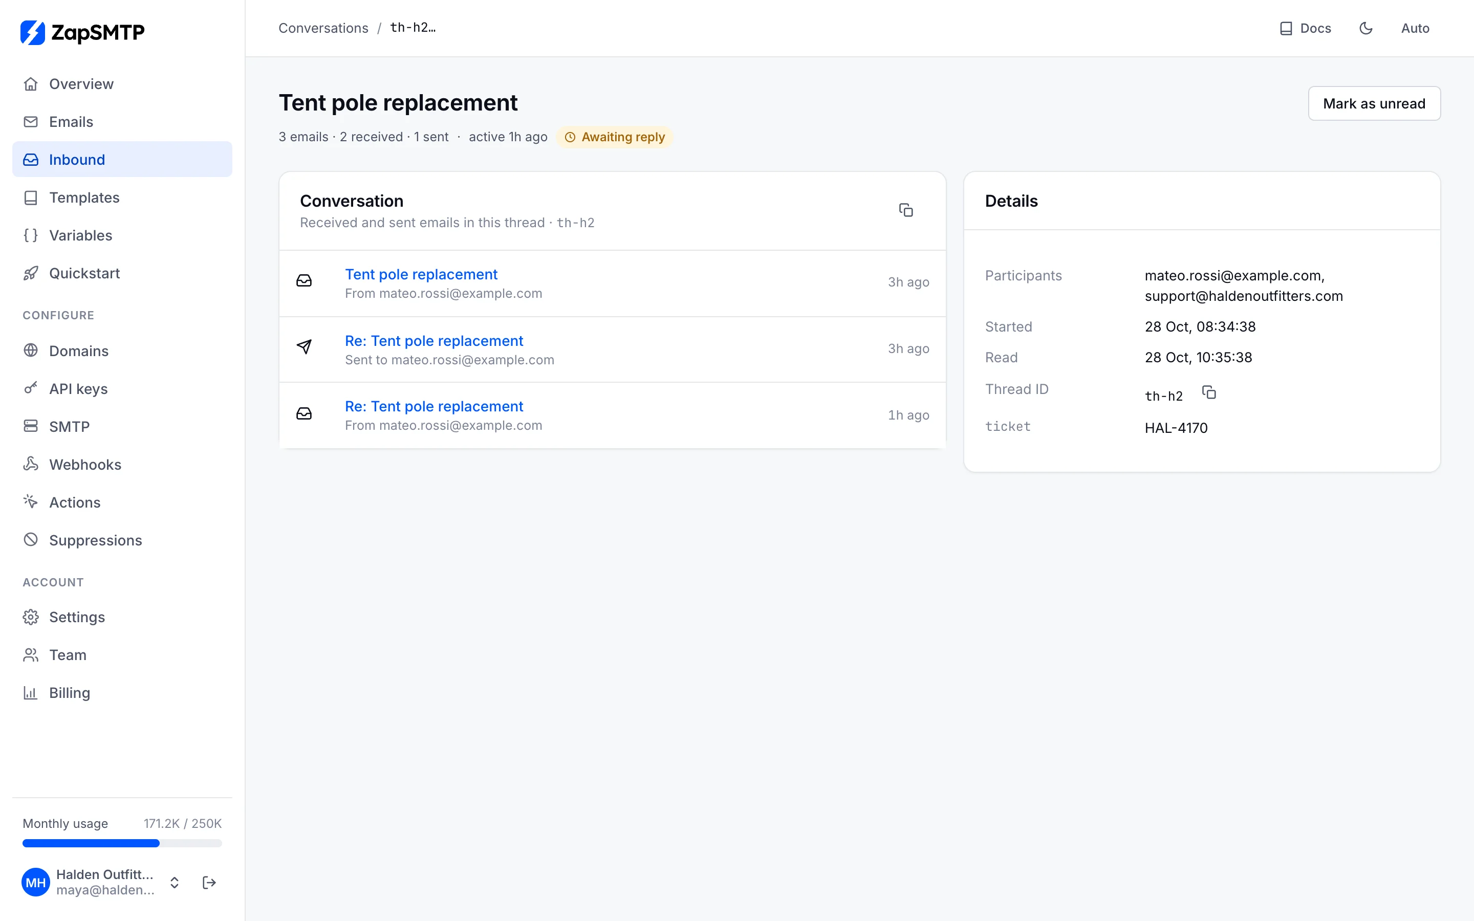Click the log out icon
Image resolution: width=1474 pixels, height=921 pixels.
coord(209,882)
